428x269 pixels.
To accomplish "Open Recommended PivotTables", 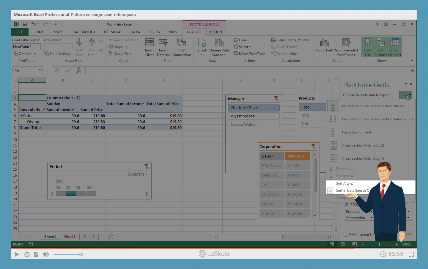I will [346, 47].
